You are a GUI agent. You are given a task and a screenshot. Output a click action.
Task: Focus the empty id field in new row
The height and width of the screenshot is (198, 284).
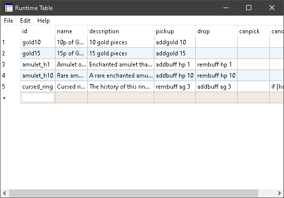(38, 98)
